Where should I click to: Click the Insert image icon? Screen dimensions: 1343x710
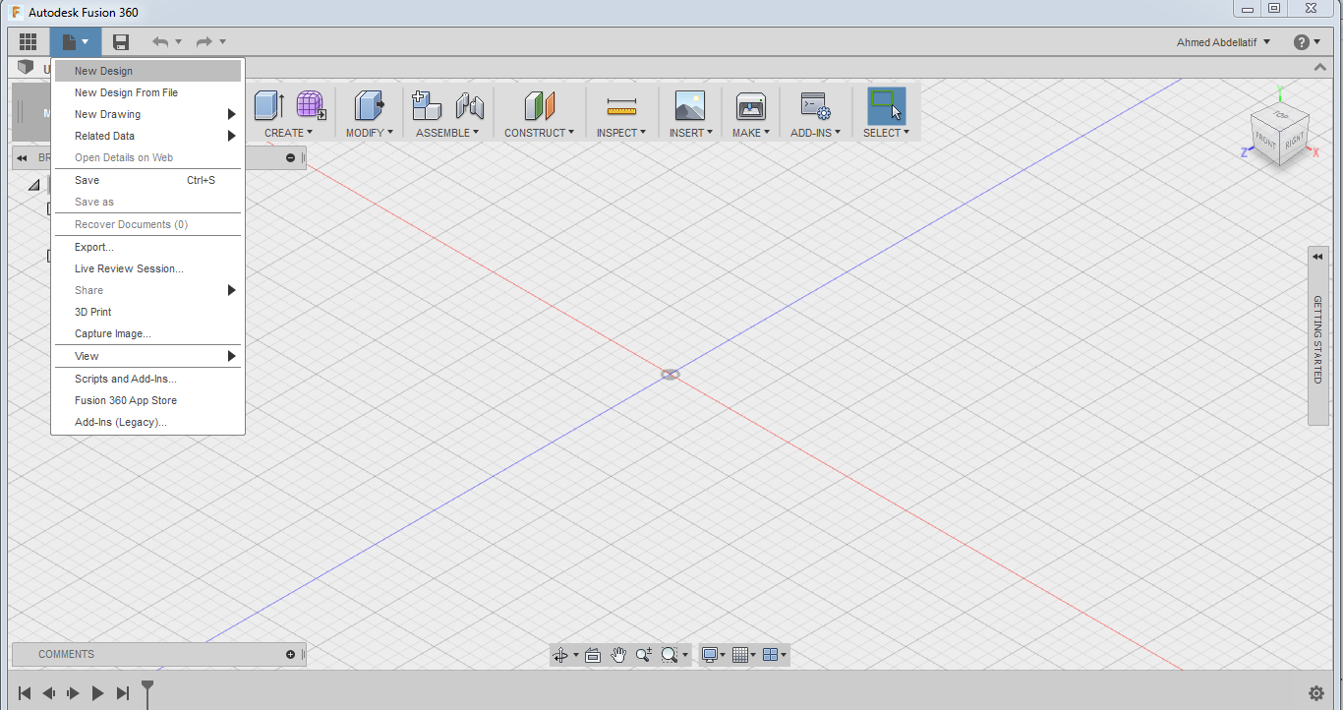point(690,106)
